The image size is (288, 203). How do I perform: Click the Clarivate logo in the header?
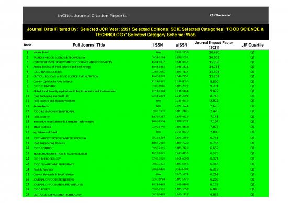coord(220,15)
